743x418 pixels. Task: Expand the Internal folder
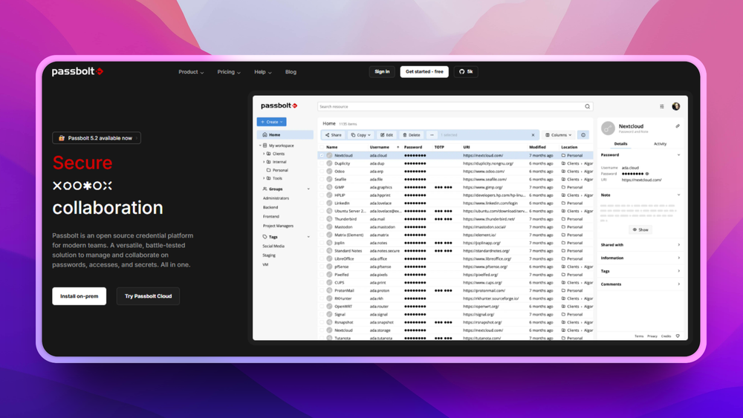(264, 162)
